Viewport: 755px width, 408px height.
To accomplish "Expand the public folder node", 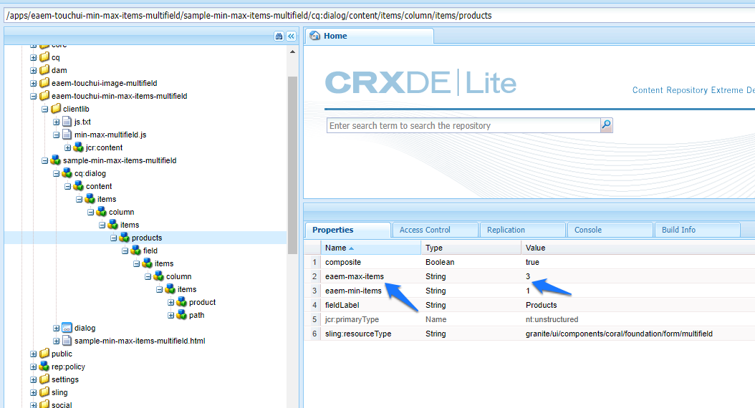I will (33, 354).
